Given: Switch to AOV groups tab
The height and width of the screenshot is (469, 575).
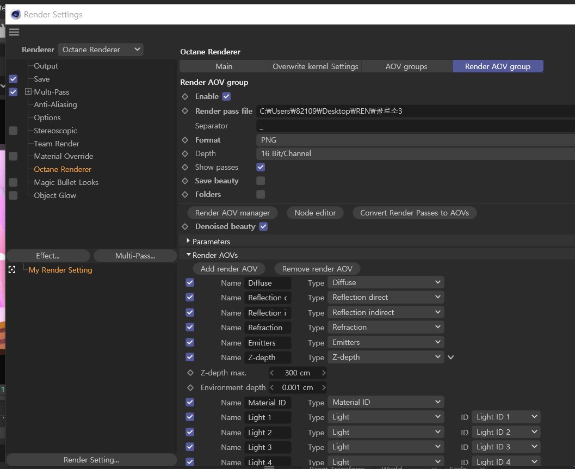Looking at the screenshot, I should [406, 66].
